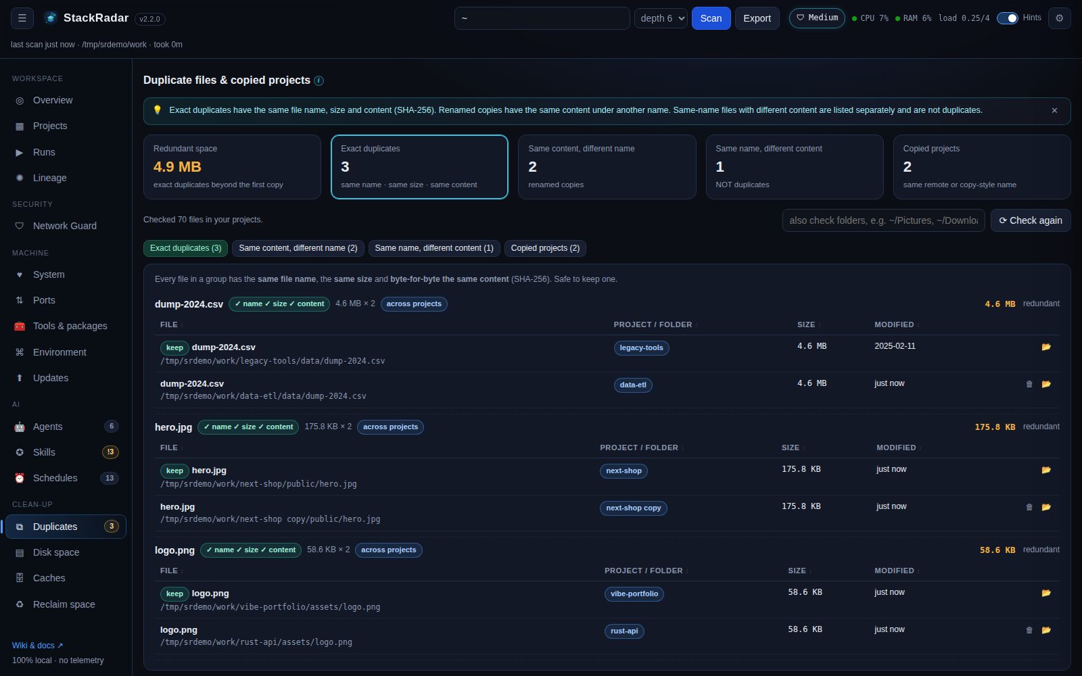Switch to Same content, different name tab

tap(298, 248)
